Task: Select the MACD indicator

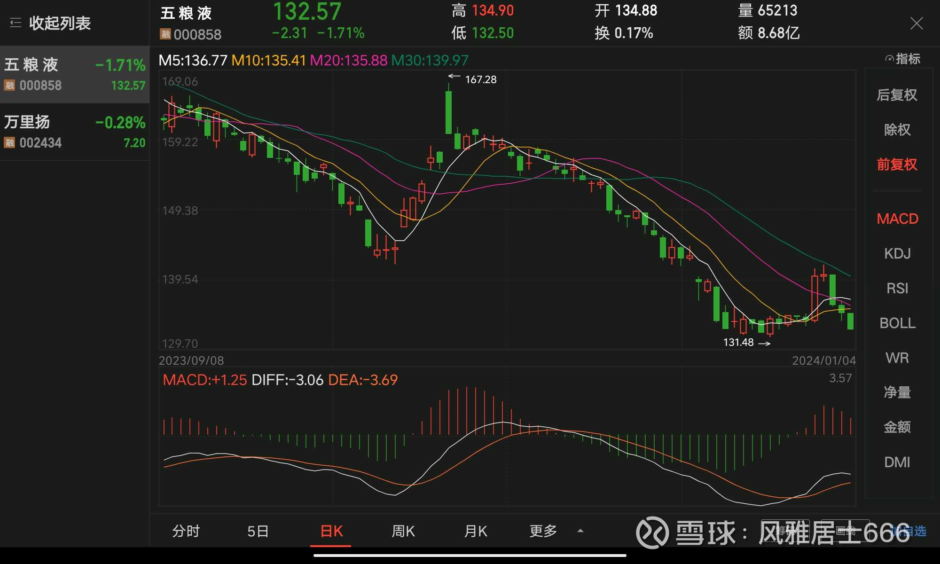Action: point(897,219)
